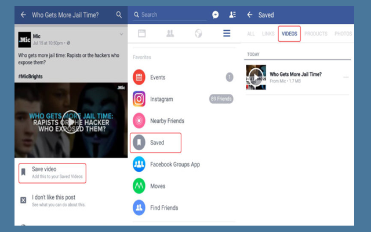
Task: Switch to the Links tab
Action: click(267, 34)
